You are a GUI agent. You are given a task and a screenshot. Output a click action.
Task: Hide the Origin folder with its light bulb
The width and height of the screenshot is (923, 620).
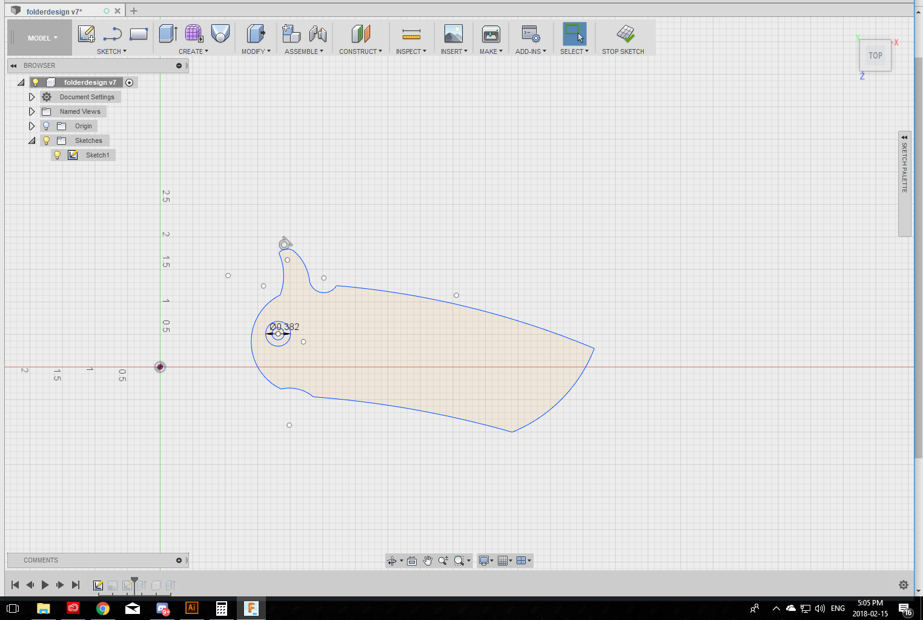pos(47,125)
